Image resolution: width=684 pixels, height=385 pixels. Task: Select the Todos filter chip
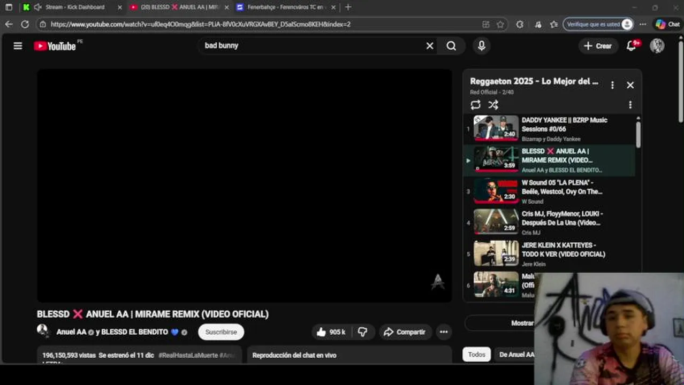476,355
